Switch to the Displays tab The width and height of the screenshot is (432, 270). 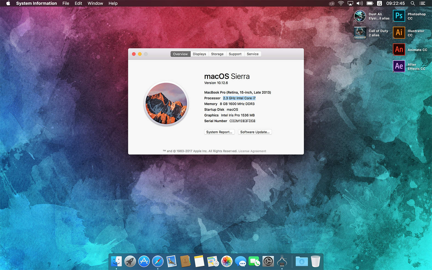pyautogui.click(x=199, y=54)
